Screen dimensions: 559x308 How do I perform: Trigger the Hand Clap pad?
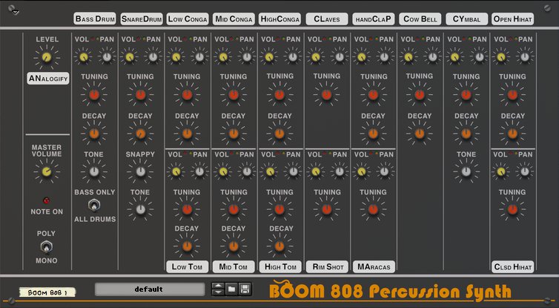pyautogui.click(x=373, y=19)
